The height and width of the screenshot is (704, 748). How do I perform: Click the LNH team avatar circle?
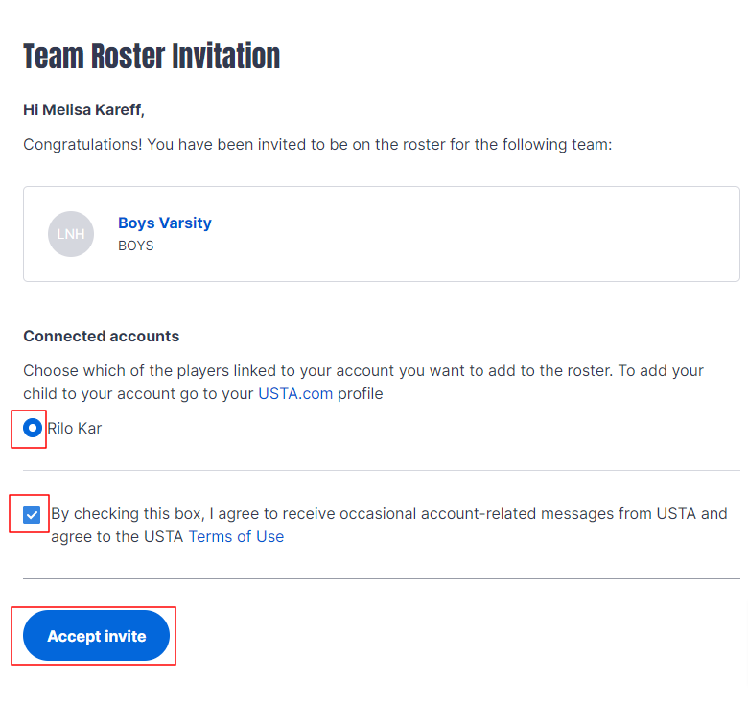pos(71,234)
